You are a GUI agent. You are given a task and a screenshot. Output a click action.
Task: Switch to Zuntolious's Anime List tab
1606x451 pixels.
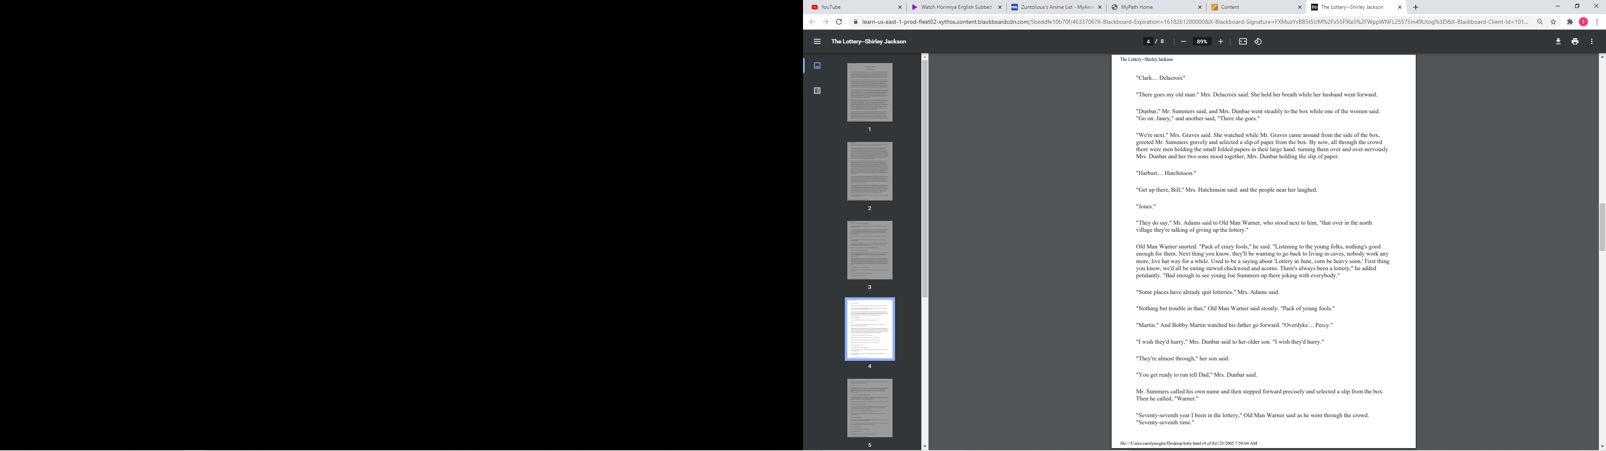[1056, 8]
